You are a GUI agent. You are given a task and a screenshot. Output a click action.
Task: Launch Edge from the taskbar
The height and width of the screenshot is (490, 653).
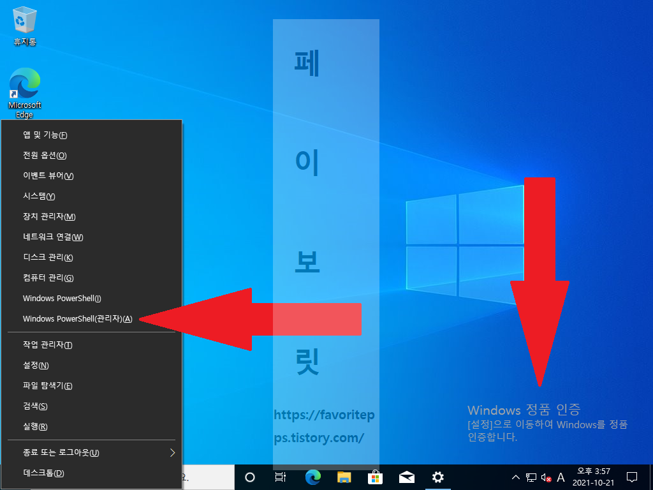click(312, 477)
